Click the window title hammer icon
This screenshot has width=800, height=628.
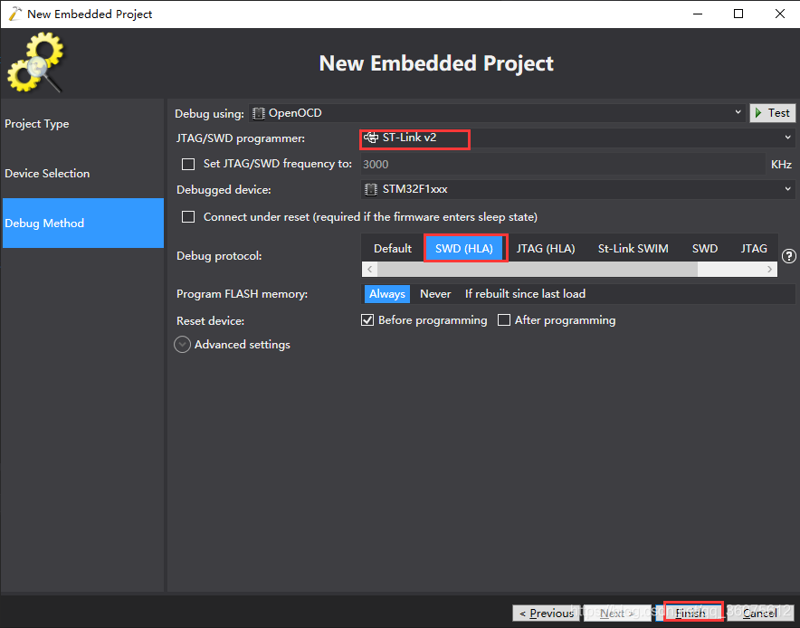pos(14,14)
